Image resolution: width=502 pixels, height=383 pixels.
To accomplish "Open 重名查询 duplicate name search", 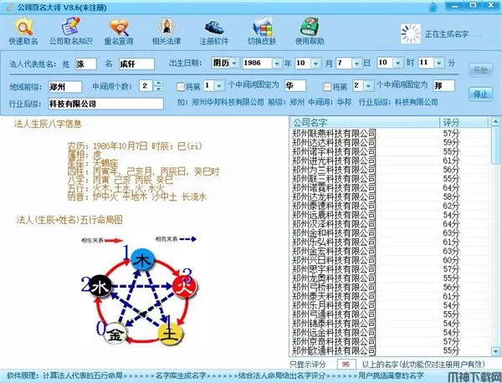I will click(x=119, y=32).
